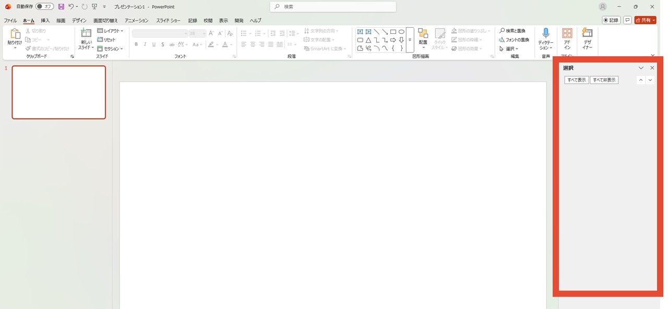668x309 pixels.
Task: Toggle AutoSave (自動保存) switch
Action: 44,7
